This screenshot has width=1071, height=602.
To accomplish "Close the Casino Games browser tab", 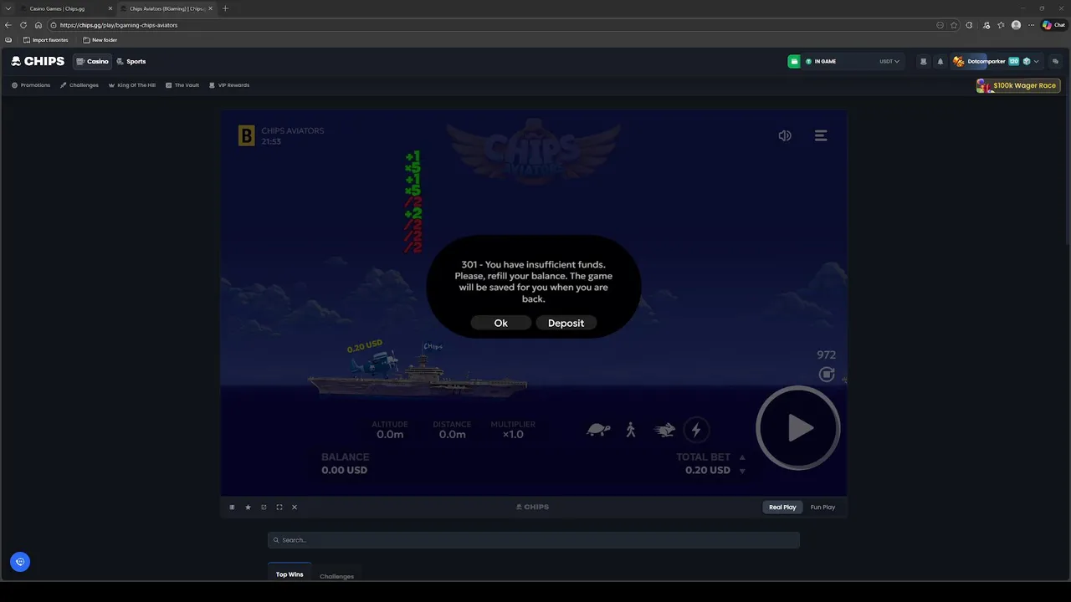I will (x=110, y=8).
